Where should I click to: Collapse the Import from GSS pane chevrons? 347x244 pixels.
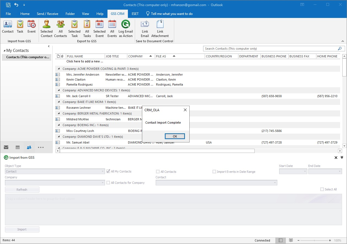click(342, 158)
